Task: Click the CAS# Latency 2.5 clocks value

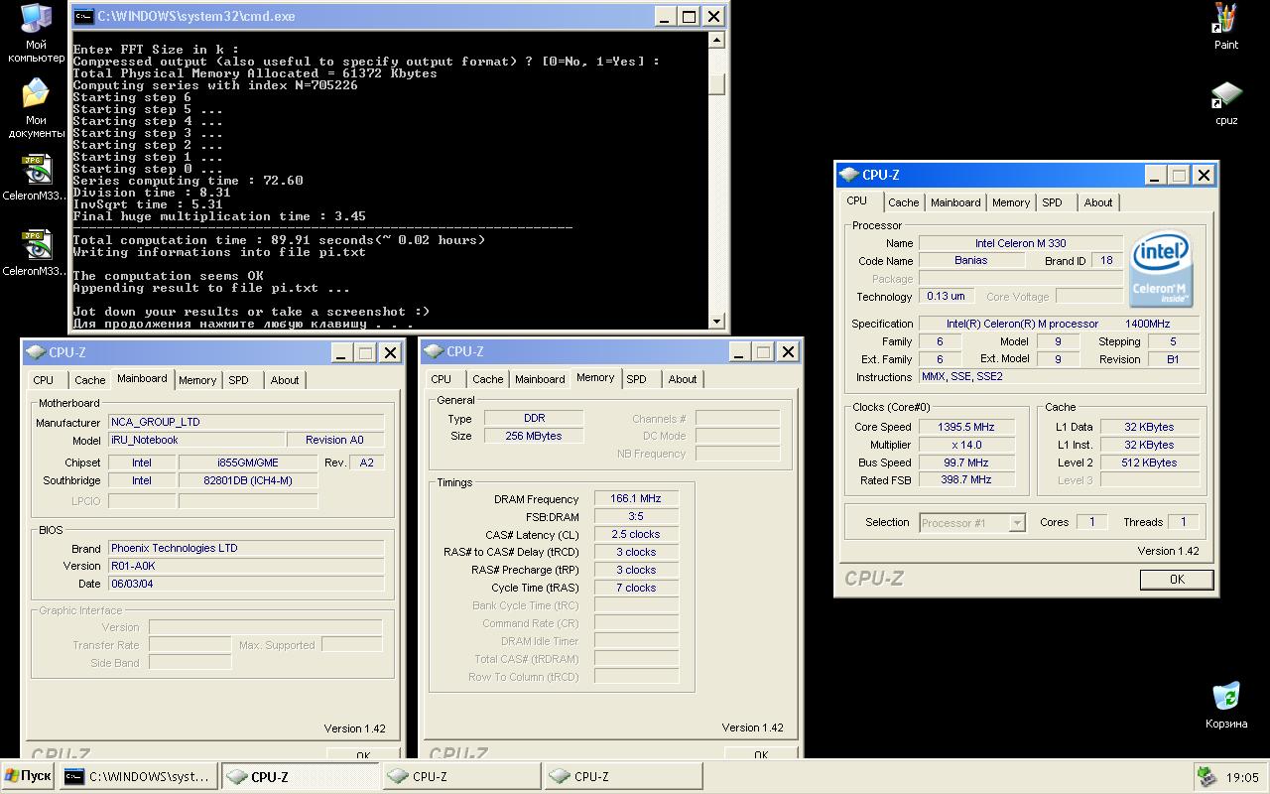Action: coord(636,534)
